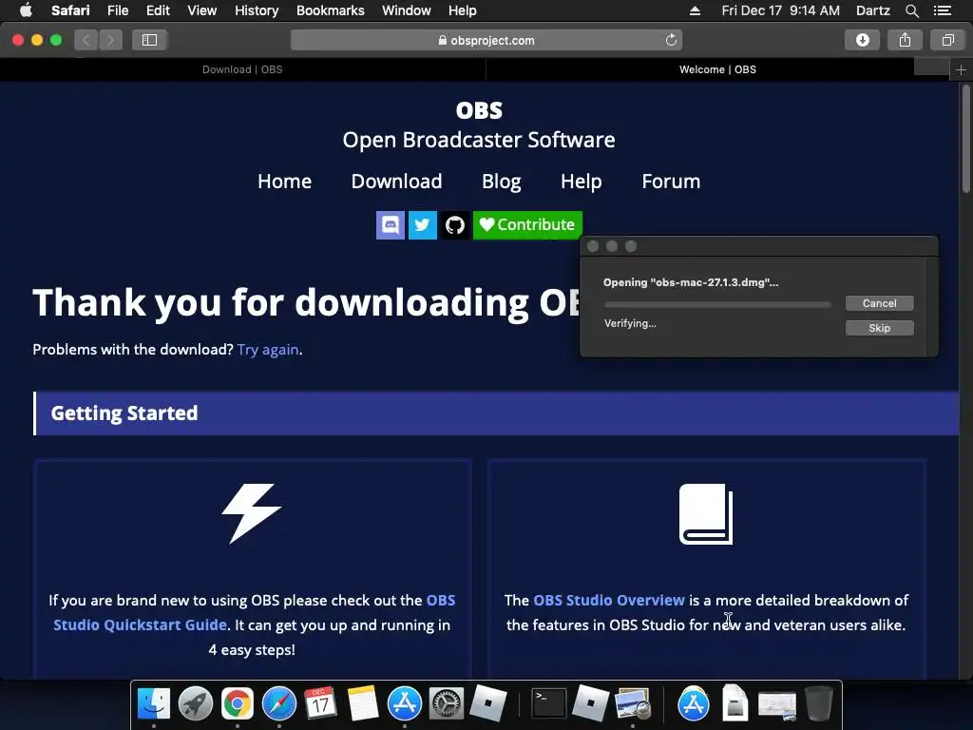Show downloads in Safari toolbar

863,40
